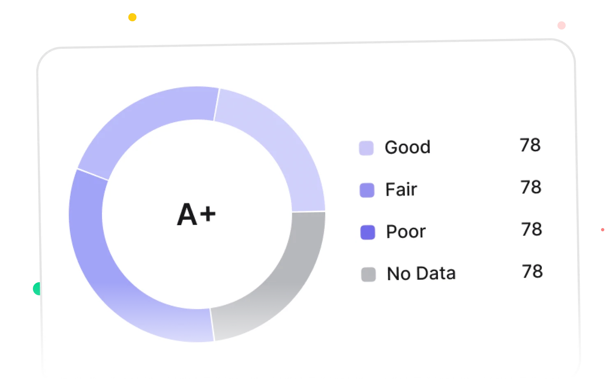Viewport: 615px width, 379px height.
Task: Select the Good legend label
Action: 408,147
